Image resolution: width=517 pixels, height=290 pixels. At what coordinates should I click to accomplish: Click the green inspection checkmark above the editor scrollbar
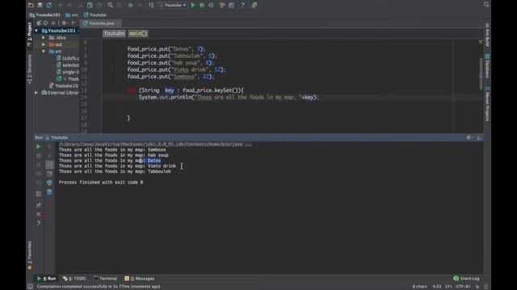tap(481, 42)
